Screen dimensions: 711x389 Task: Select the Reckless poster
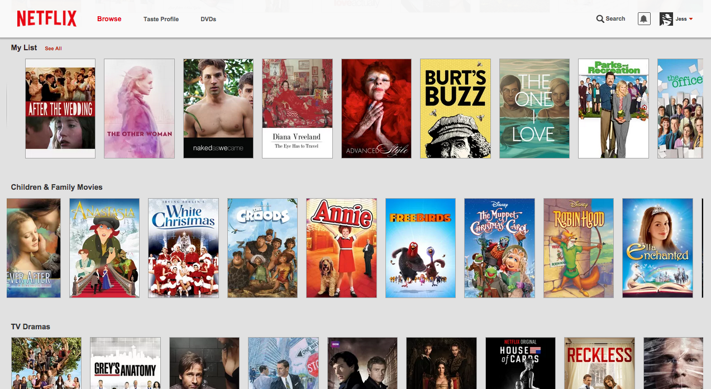coord(599,363)
